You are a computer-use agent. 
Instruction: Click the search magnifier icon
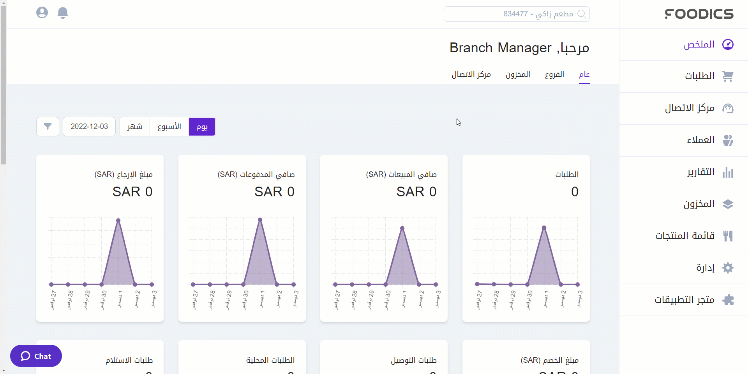582,14
